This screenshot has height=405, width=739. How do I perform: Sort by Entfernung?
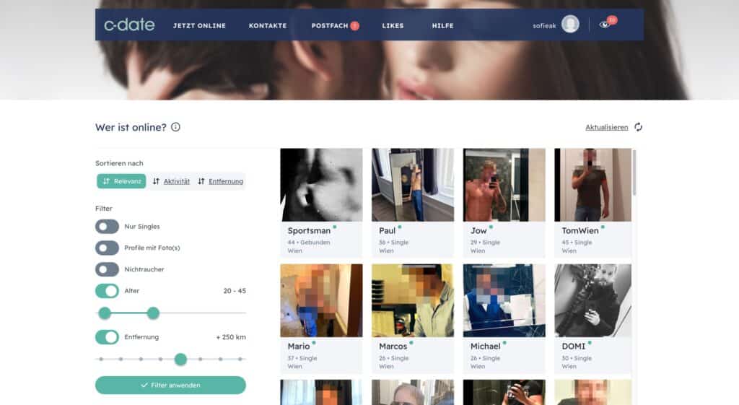pyautogui.click(x=221, y=181)
